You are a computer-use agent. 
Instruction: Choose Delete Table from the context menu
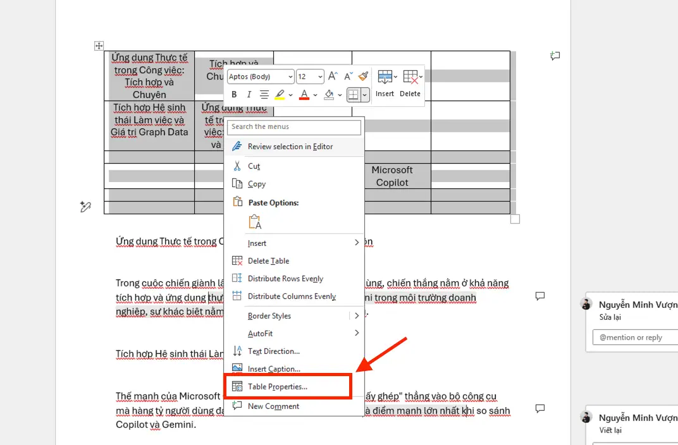[268, 260]
